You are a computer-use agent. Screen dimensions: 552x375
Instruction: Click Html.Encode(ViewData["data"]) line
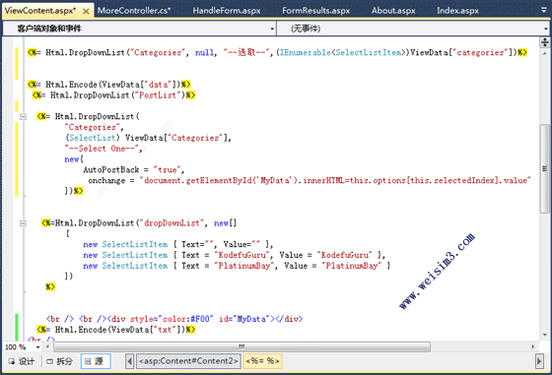[109, 85]
